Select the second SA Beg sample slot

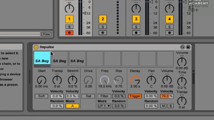pyautogui.click(x=60, y=59)
